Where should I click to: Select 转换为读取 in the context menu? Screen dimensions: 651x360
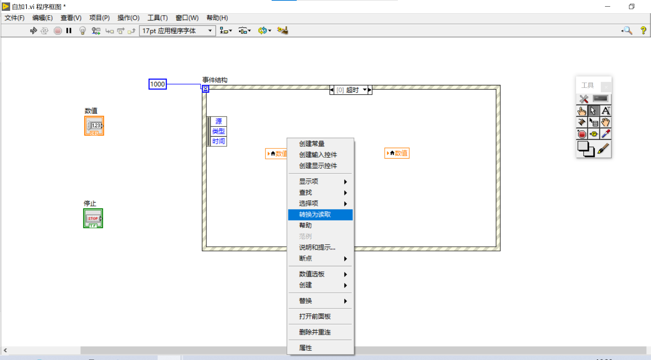point(314,215)
